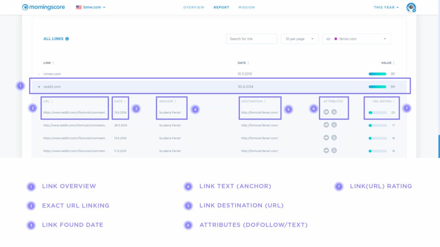Viewport: 440px width, 247px height.
Task: Open destination link in the 11.12.2015 row
Action: 260,151
